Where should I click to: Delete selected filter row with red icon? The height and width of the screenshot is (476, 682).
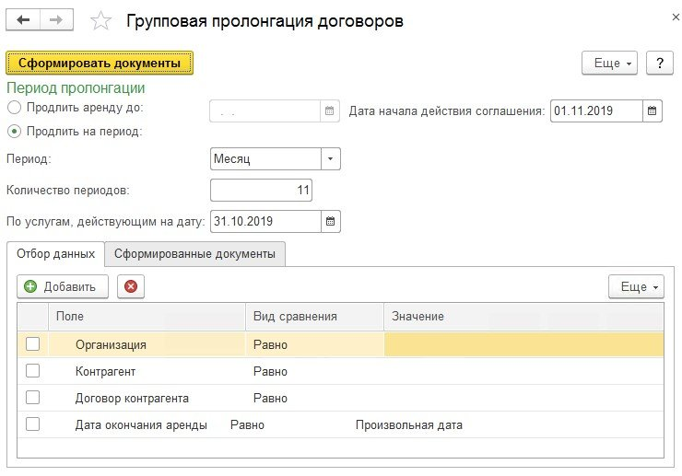pyautogui.click(x=130, y=286)
